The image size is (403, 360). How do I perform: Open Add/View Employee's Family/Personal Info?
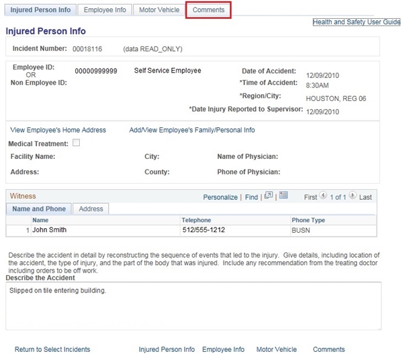point(191,130)
